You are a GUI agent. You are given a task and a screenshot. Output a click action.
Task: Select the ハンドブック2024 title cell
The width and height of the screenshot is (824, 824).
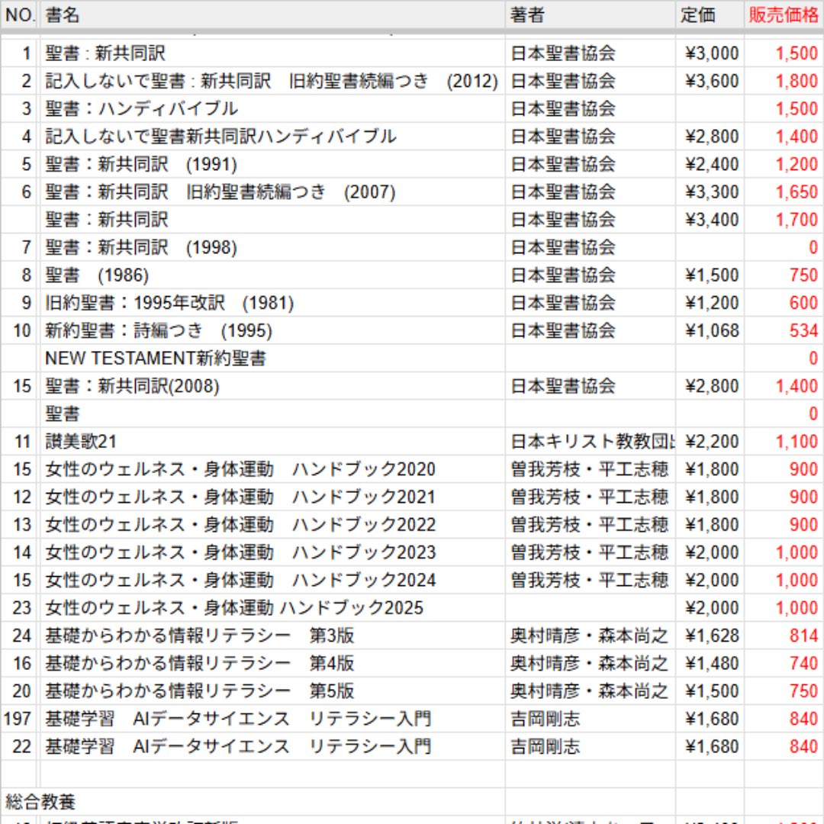point(272,580)
